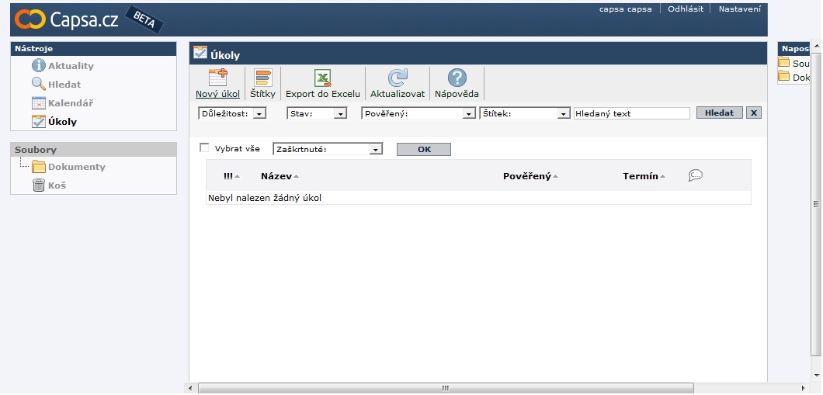
Task: Click the comments speech bubble column icon
Action: pos(696,176)
